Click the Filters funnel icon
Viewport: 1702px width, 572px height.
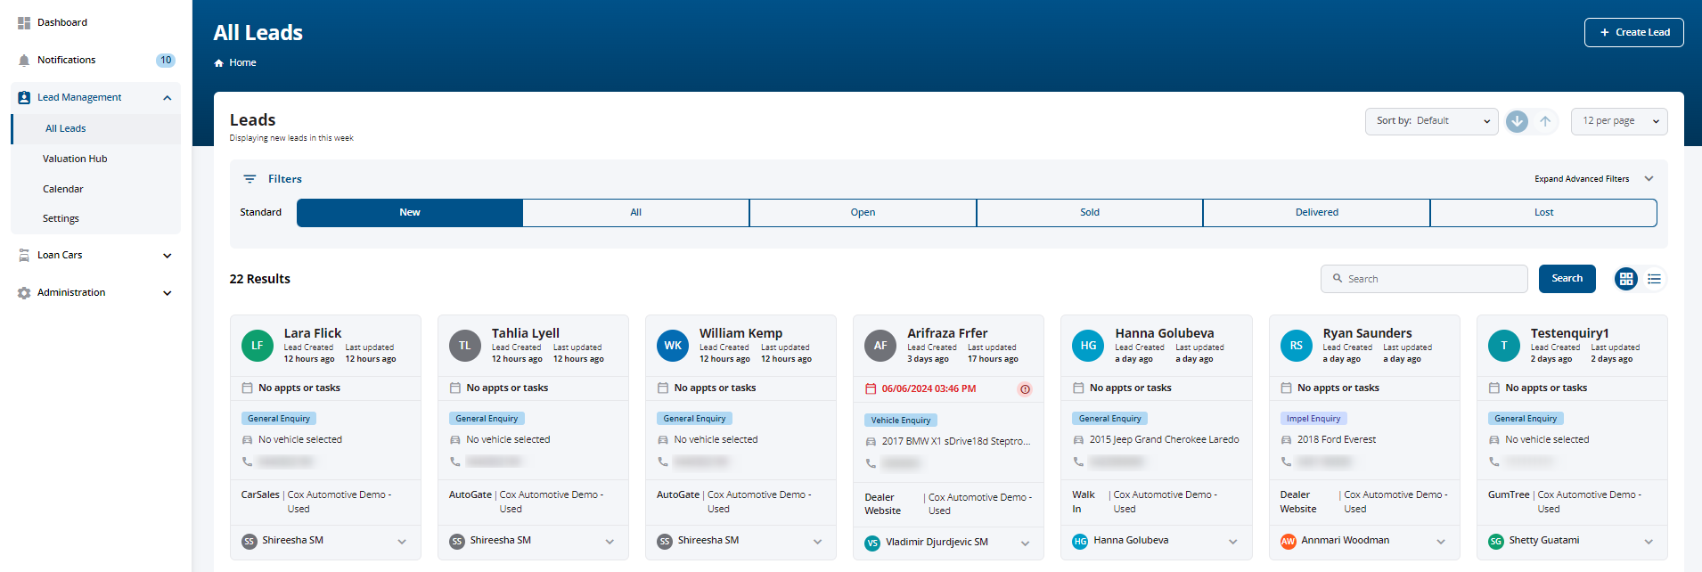(250, 179)
